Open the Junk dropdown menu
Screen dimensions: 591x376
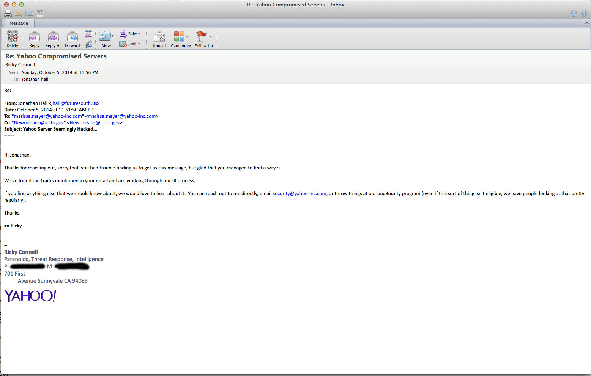[130, 44]
